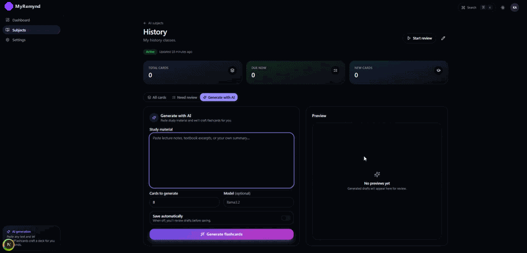
Task: Click the sparkle icon in empty Preview
Action: (x=377, y=175)
